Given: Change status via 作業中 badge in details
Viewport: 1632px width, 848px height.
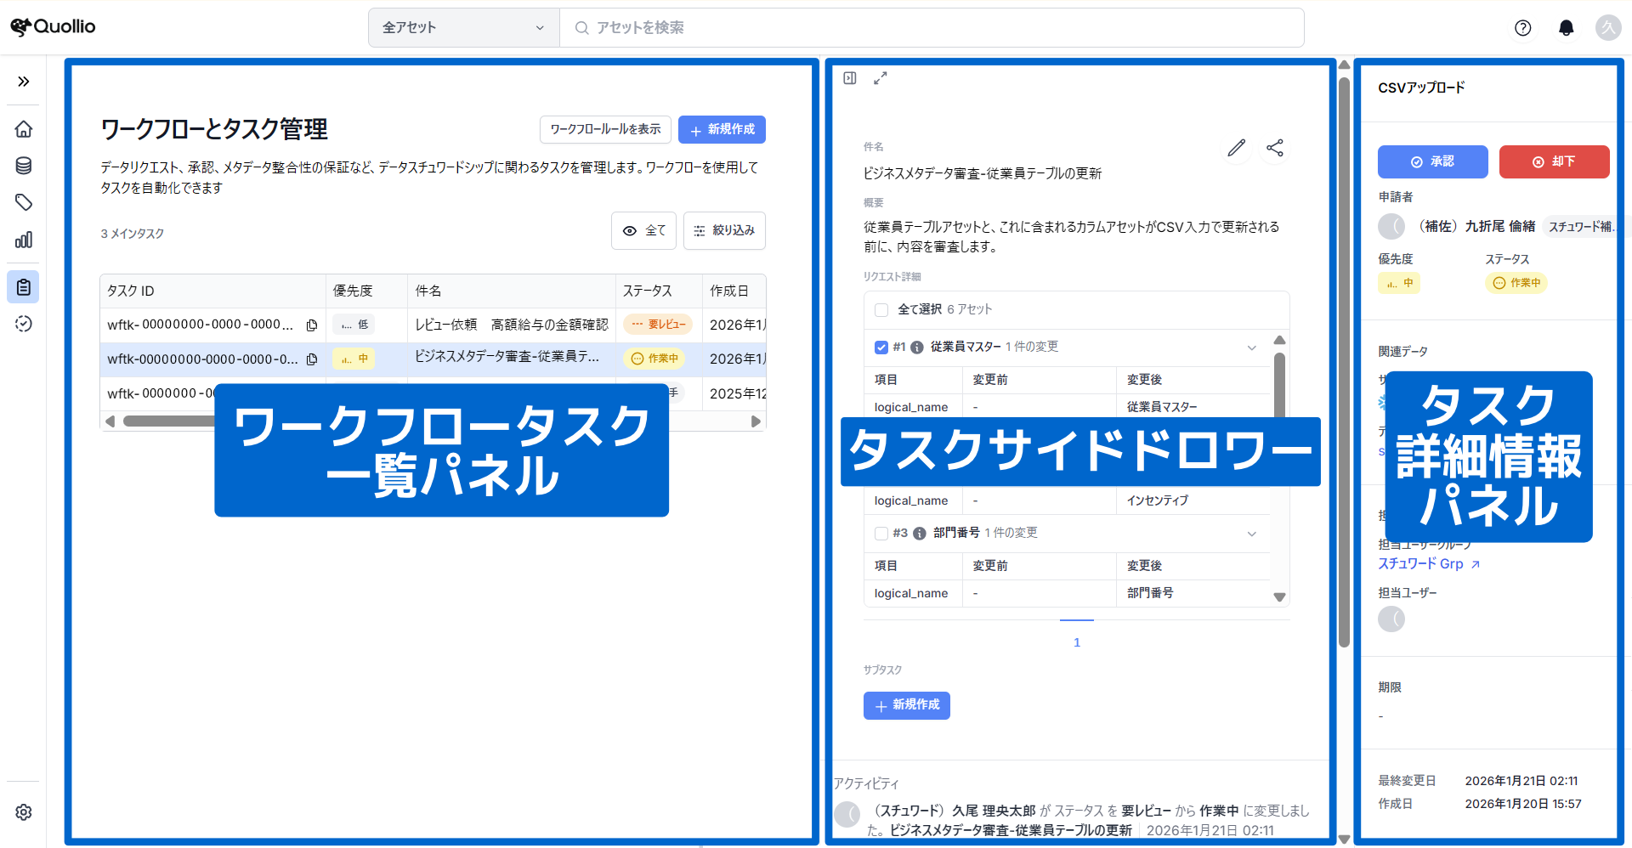Looking at the screenshot, I should (1516, 283).
